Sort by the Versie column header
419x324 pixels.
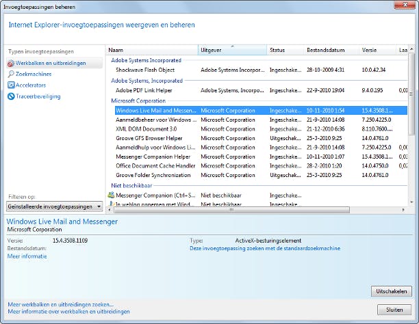tap(378, 50)
